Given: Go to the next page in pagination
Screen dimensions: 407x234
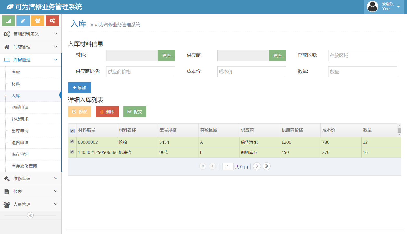Looking at the screenshot, I should click(257, 166).
